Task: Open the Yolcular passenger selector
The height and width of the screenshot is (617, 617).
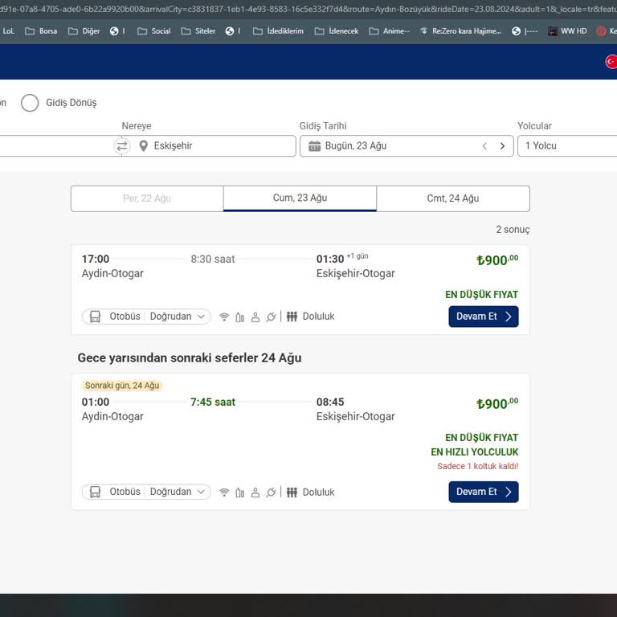Action: [x=566, y=146]
